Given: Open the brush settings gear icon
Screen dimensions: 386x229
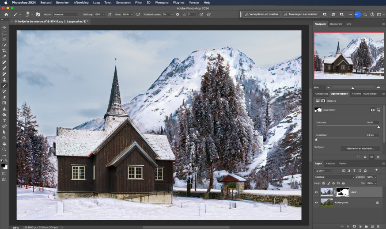Looking at the screenshot, I should click(x=178, y=15).
